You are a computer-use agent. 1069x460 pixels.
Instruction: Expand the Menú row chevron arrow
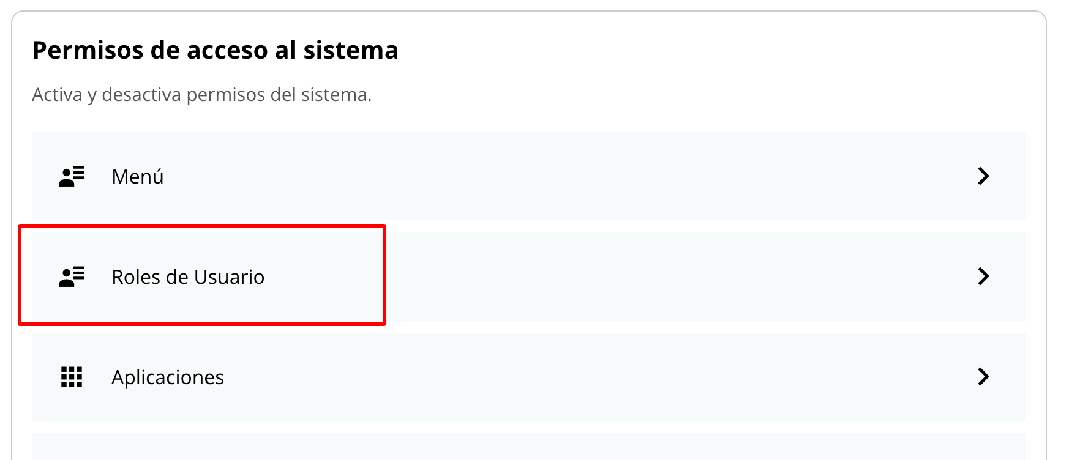pos(983,176)
